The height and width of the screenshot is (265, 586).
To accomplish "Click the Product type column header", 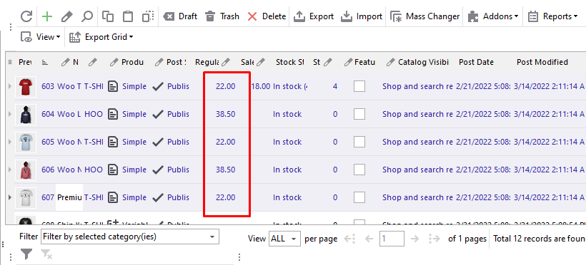I will point(132,62).
